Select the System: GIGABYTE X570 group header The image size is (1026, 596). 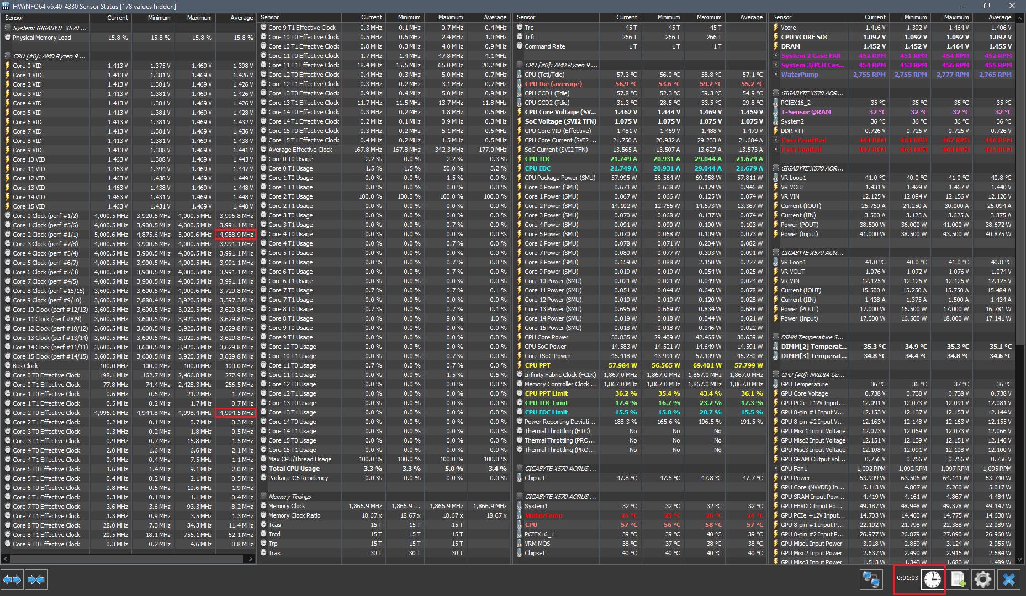click(128, 28)
